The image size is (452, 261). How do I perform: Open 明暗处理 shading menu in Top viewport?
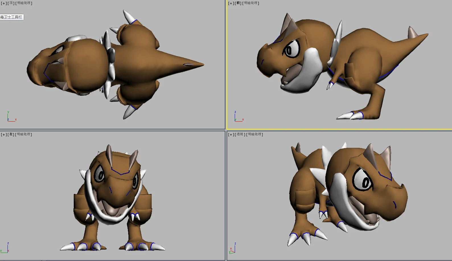coord(24,3)
